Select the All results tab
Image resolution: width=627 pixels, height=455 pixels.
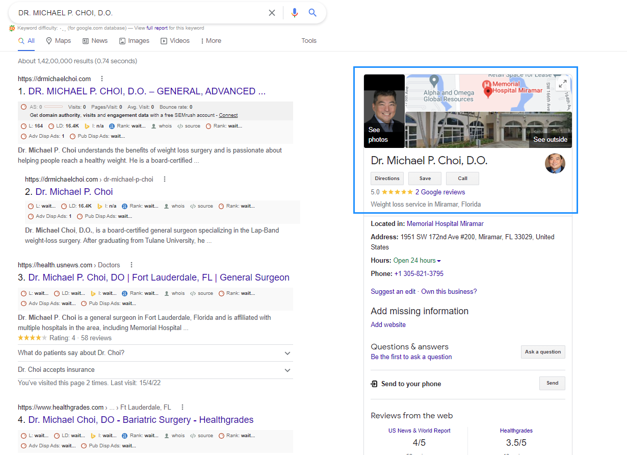[x=27, y=41]
